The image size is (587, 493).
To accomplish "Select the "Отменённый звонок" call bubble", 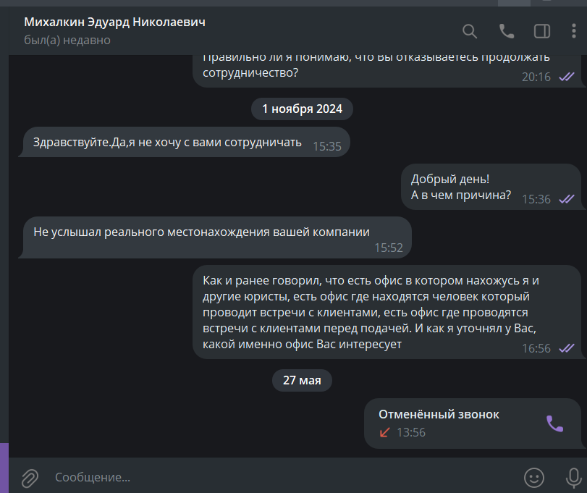I will click(x=473, y=424).
